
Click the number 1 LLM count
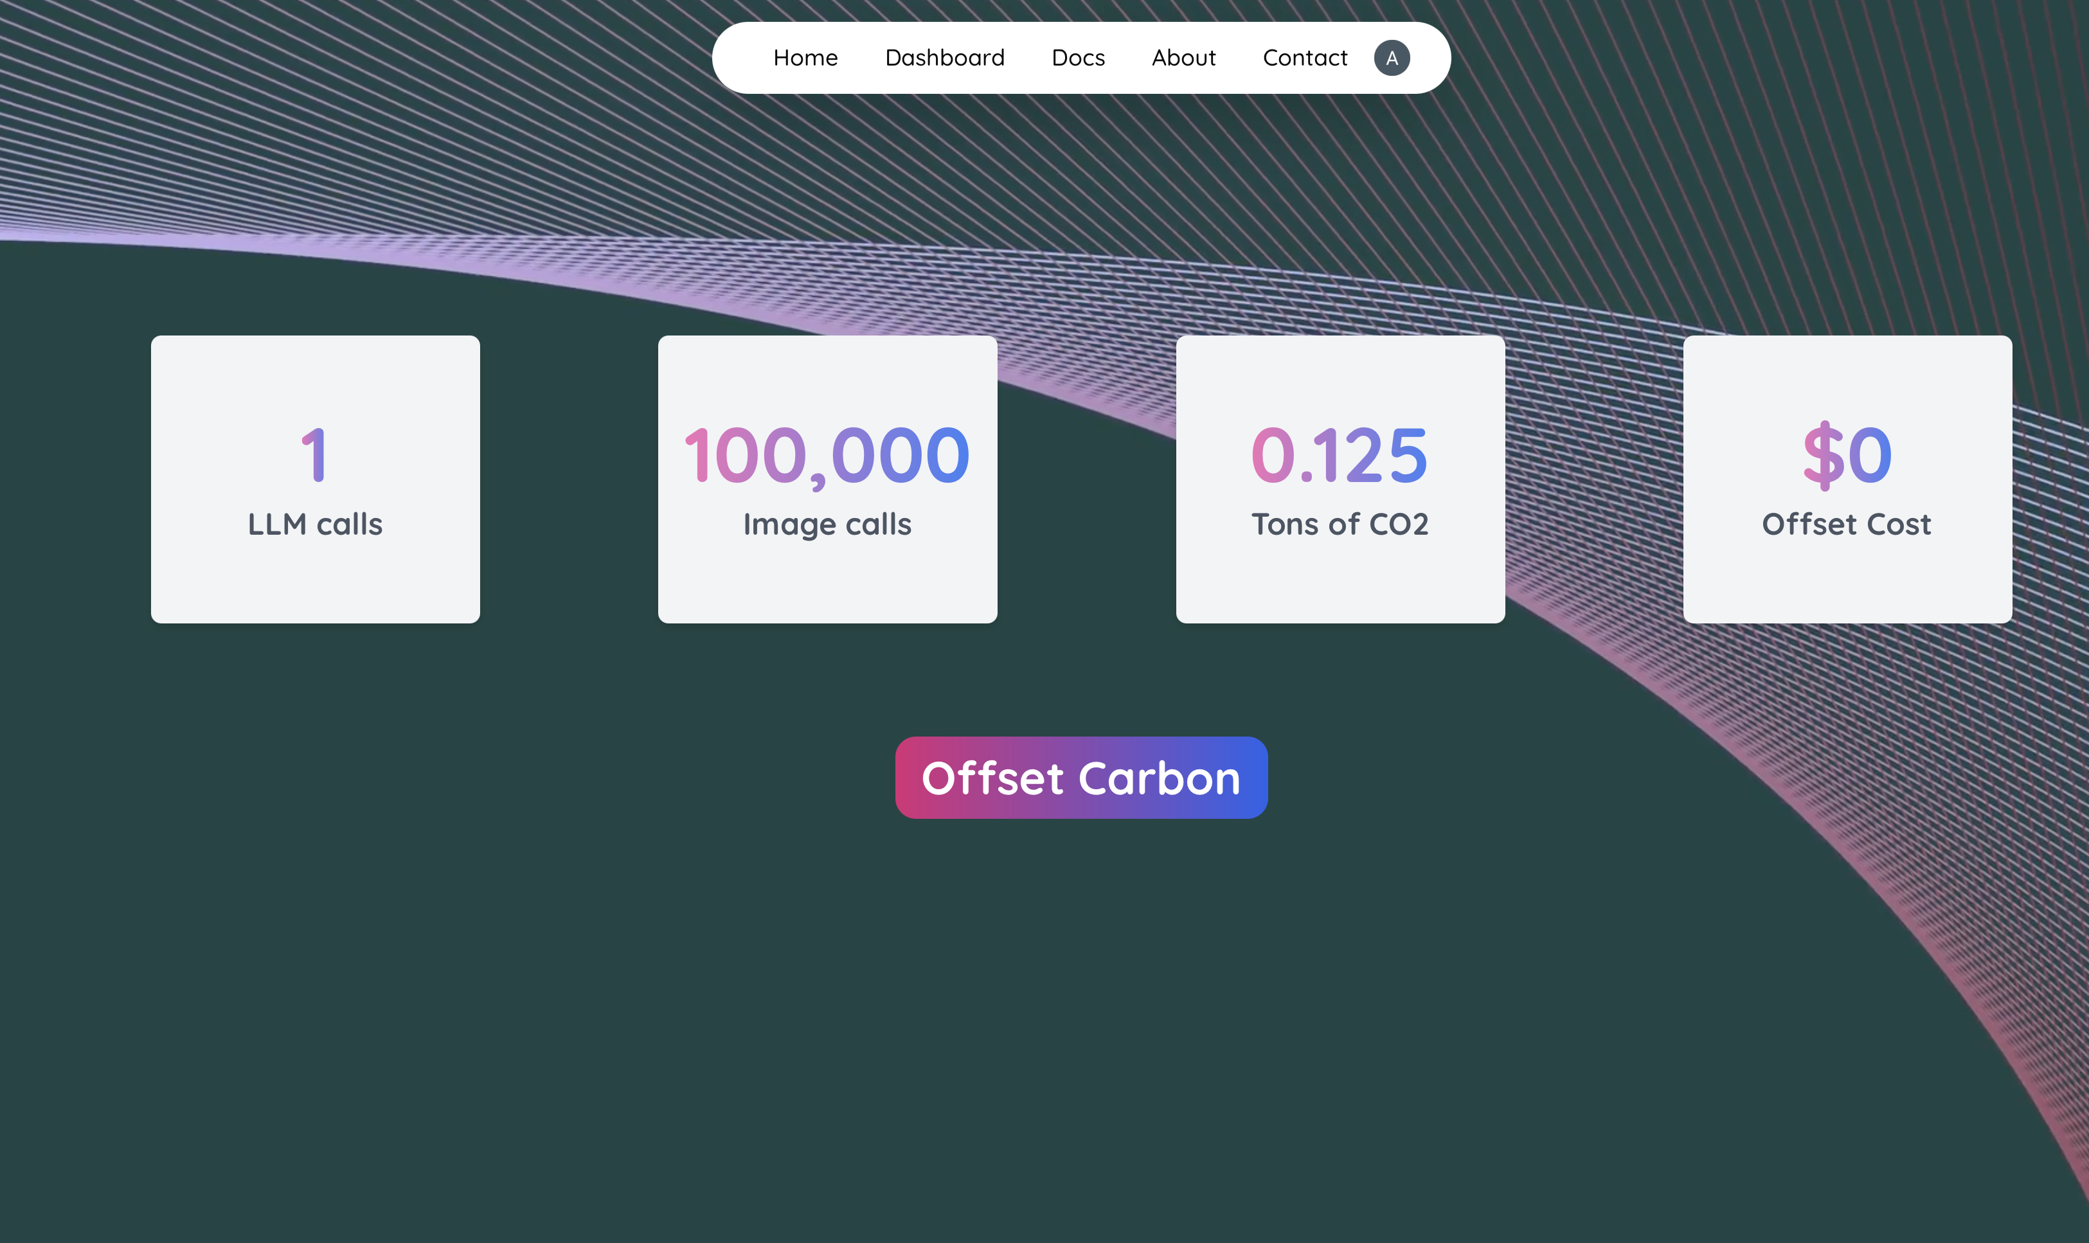[314, 455]
